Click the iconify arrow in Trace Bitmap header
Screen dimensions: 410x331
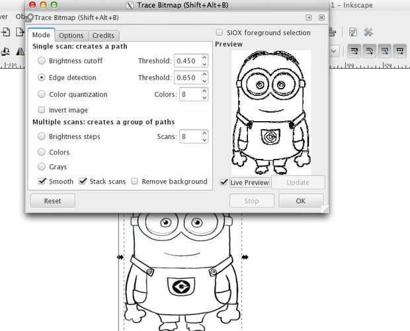click(309, 17)
